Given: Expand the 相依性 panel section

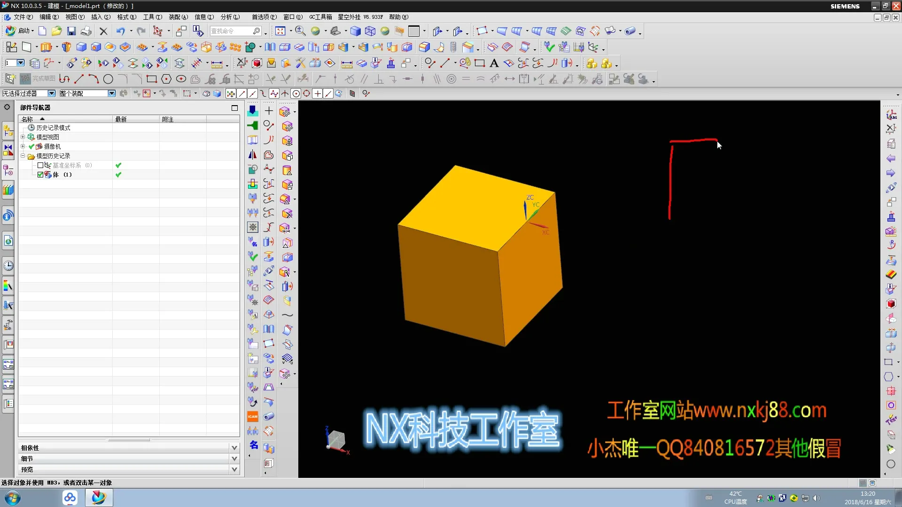Looking at the screenshot, I should pyautogui.click(x=234, y=448).
